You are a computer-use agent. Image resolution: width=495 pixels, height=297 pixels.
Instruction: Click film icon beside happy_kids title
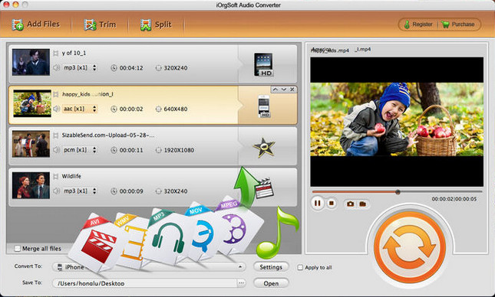pos(55,94)
